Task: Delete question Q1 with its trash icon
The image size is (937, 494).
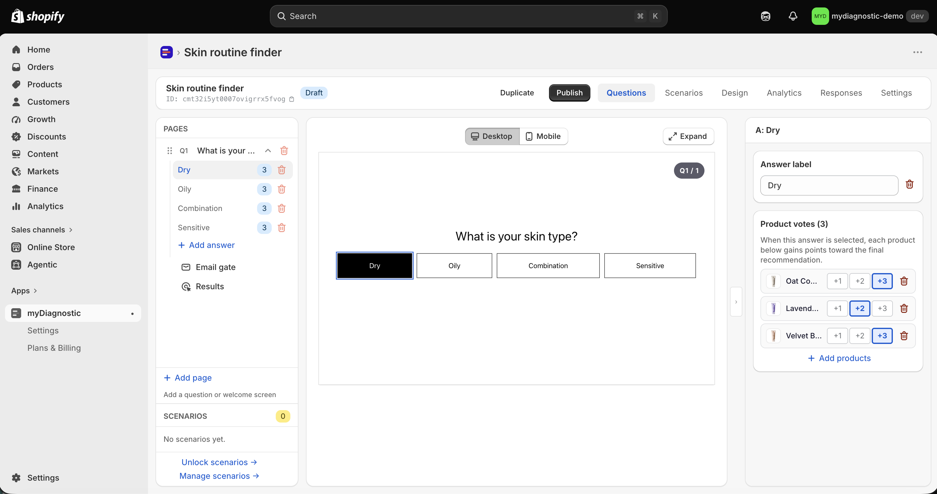Action: (284, 150)
